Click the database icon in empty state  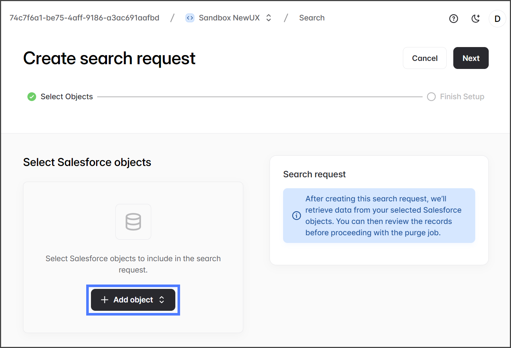coord(133,222)
